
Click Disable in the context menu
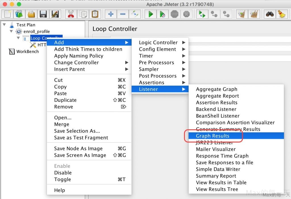point(63,173)
